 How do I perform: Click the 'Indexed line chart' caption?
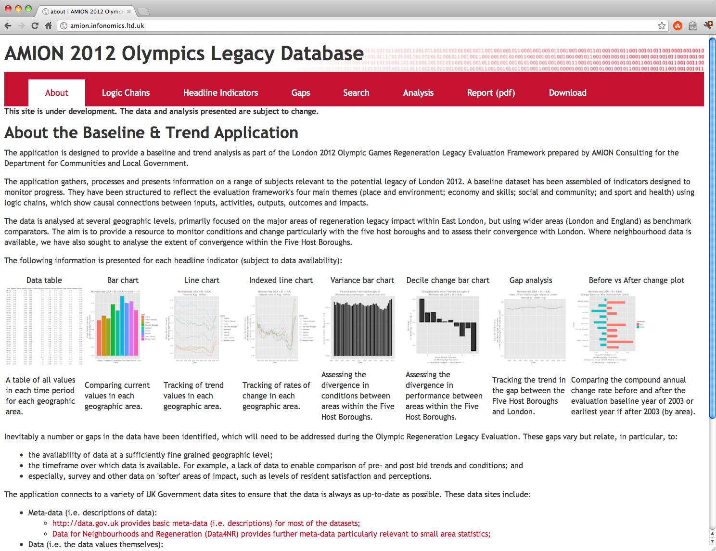281,280
